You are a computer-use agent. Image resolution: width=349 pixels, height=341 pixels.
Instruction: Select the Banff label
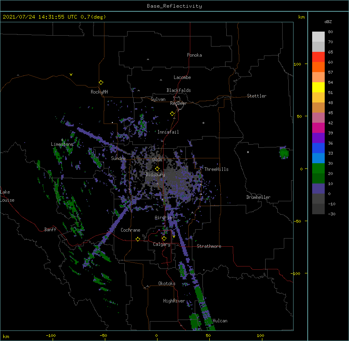pyautogui.click(x=50, y=230)
